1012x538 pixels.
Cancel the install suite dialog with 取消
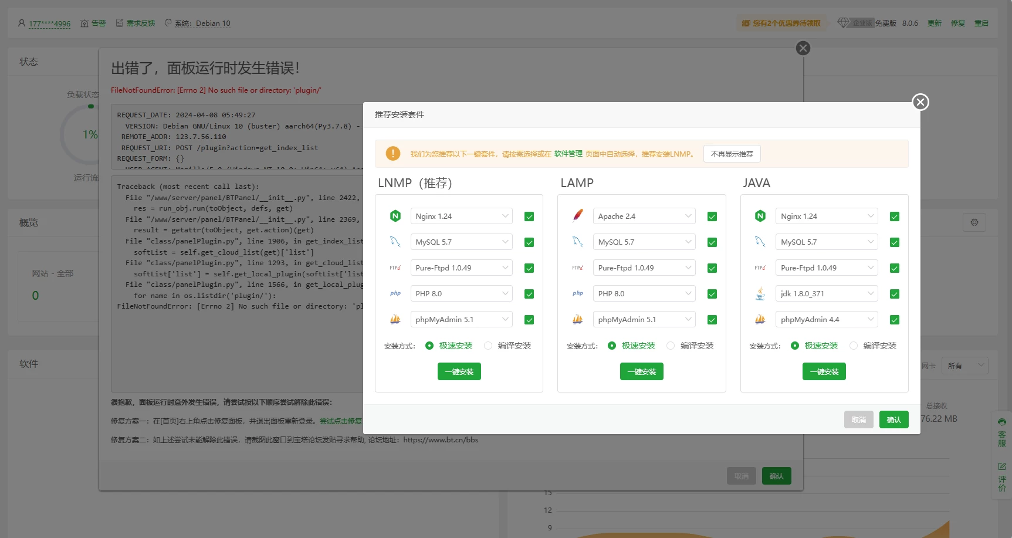pyautogui.click(x=859, y=419)
